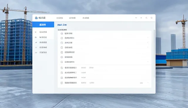The height and width of the screenshot is (108, 188).
Task: Click the icon of the seventh list row
Action: coord(62,62)
